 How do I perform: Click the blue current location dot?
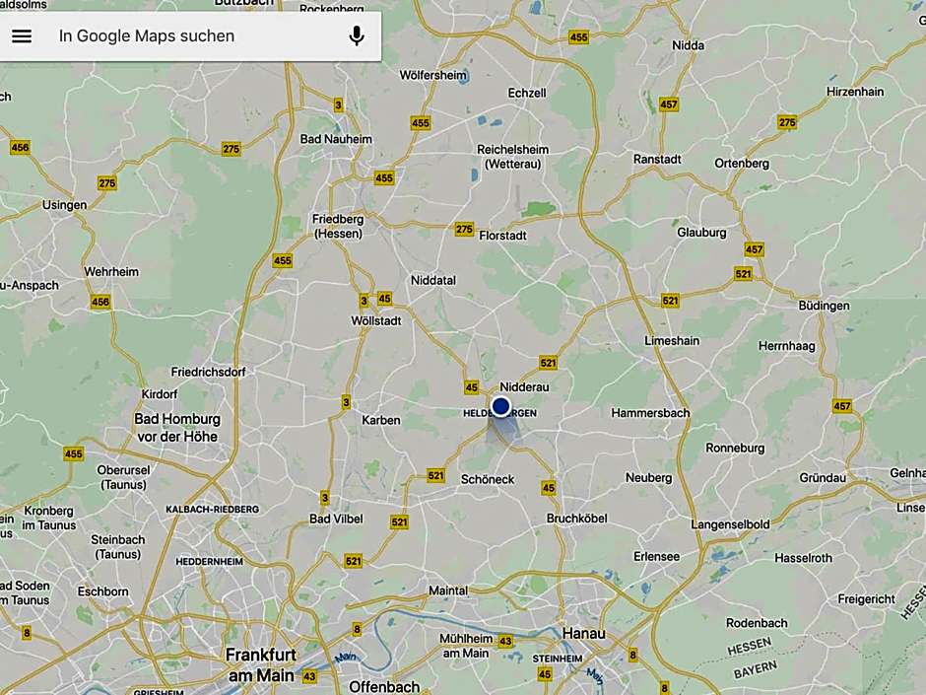pyautogui.click(x=500, y=406)
